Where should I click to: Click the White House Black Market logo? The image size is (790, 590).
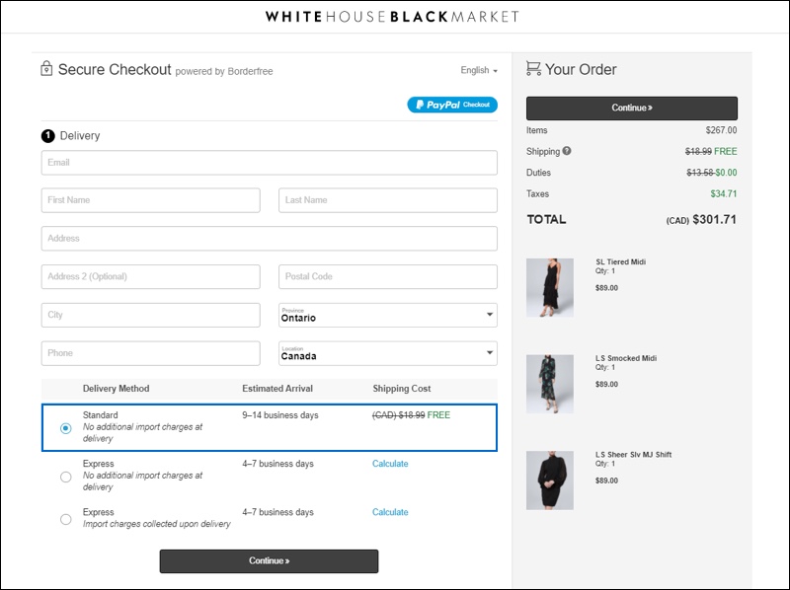(392, 17)
